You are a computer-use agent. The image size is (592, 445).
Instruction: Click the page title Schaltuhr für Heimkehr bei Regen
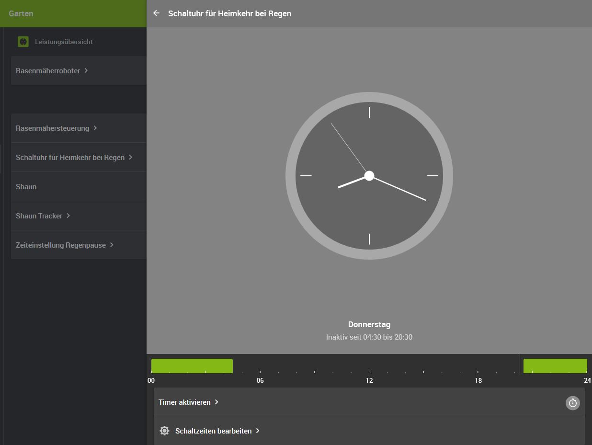229,13
